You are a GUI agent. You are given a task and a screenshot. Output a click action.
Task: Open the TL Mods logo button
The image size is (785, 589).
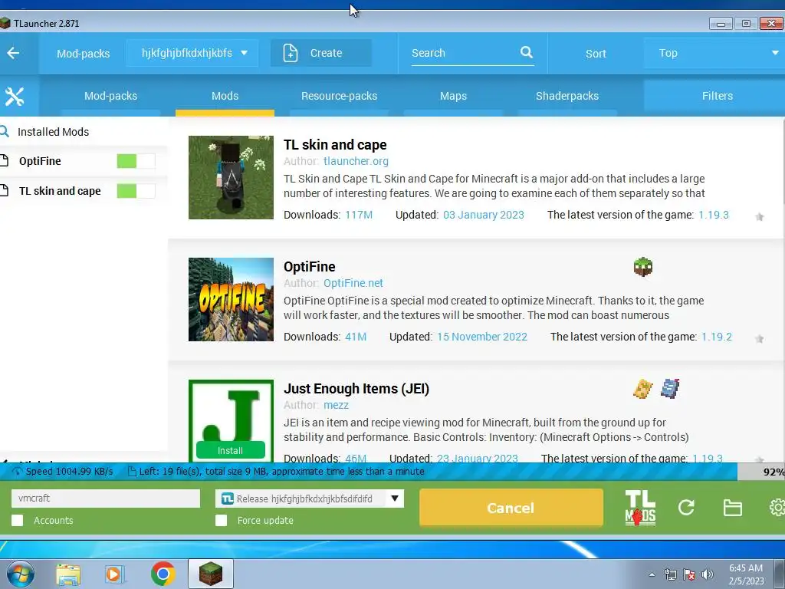pos(640,508)
